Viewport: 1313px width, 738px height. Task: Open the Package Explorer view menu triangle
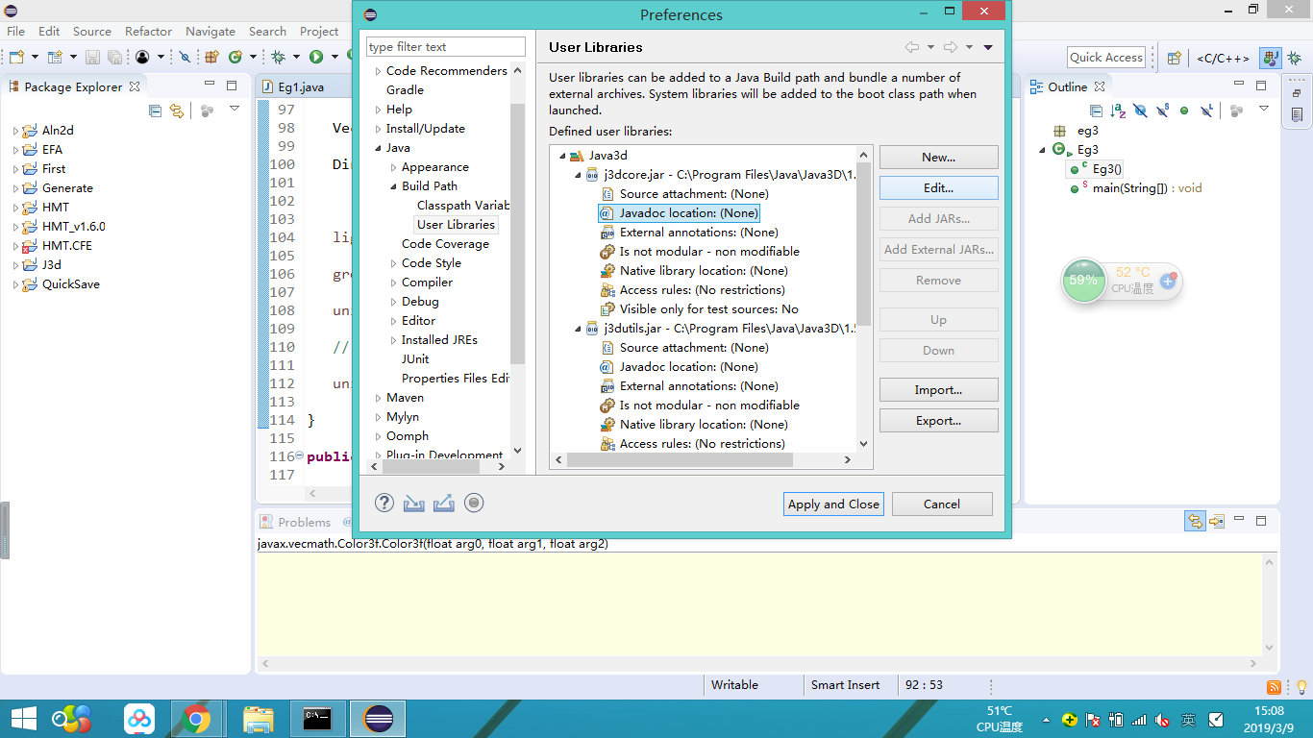pos(235,109)
